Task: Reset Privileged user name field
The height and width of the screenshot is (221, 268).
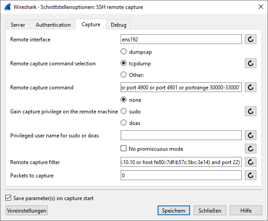Action: tap(251, 135)
